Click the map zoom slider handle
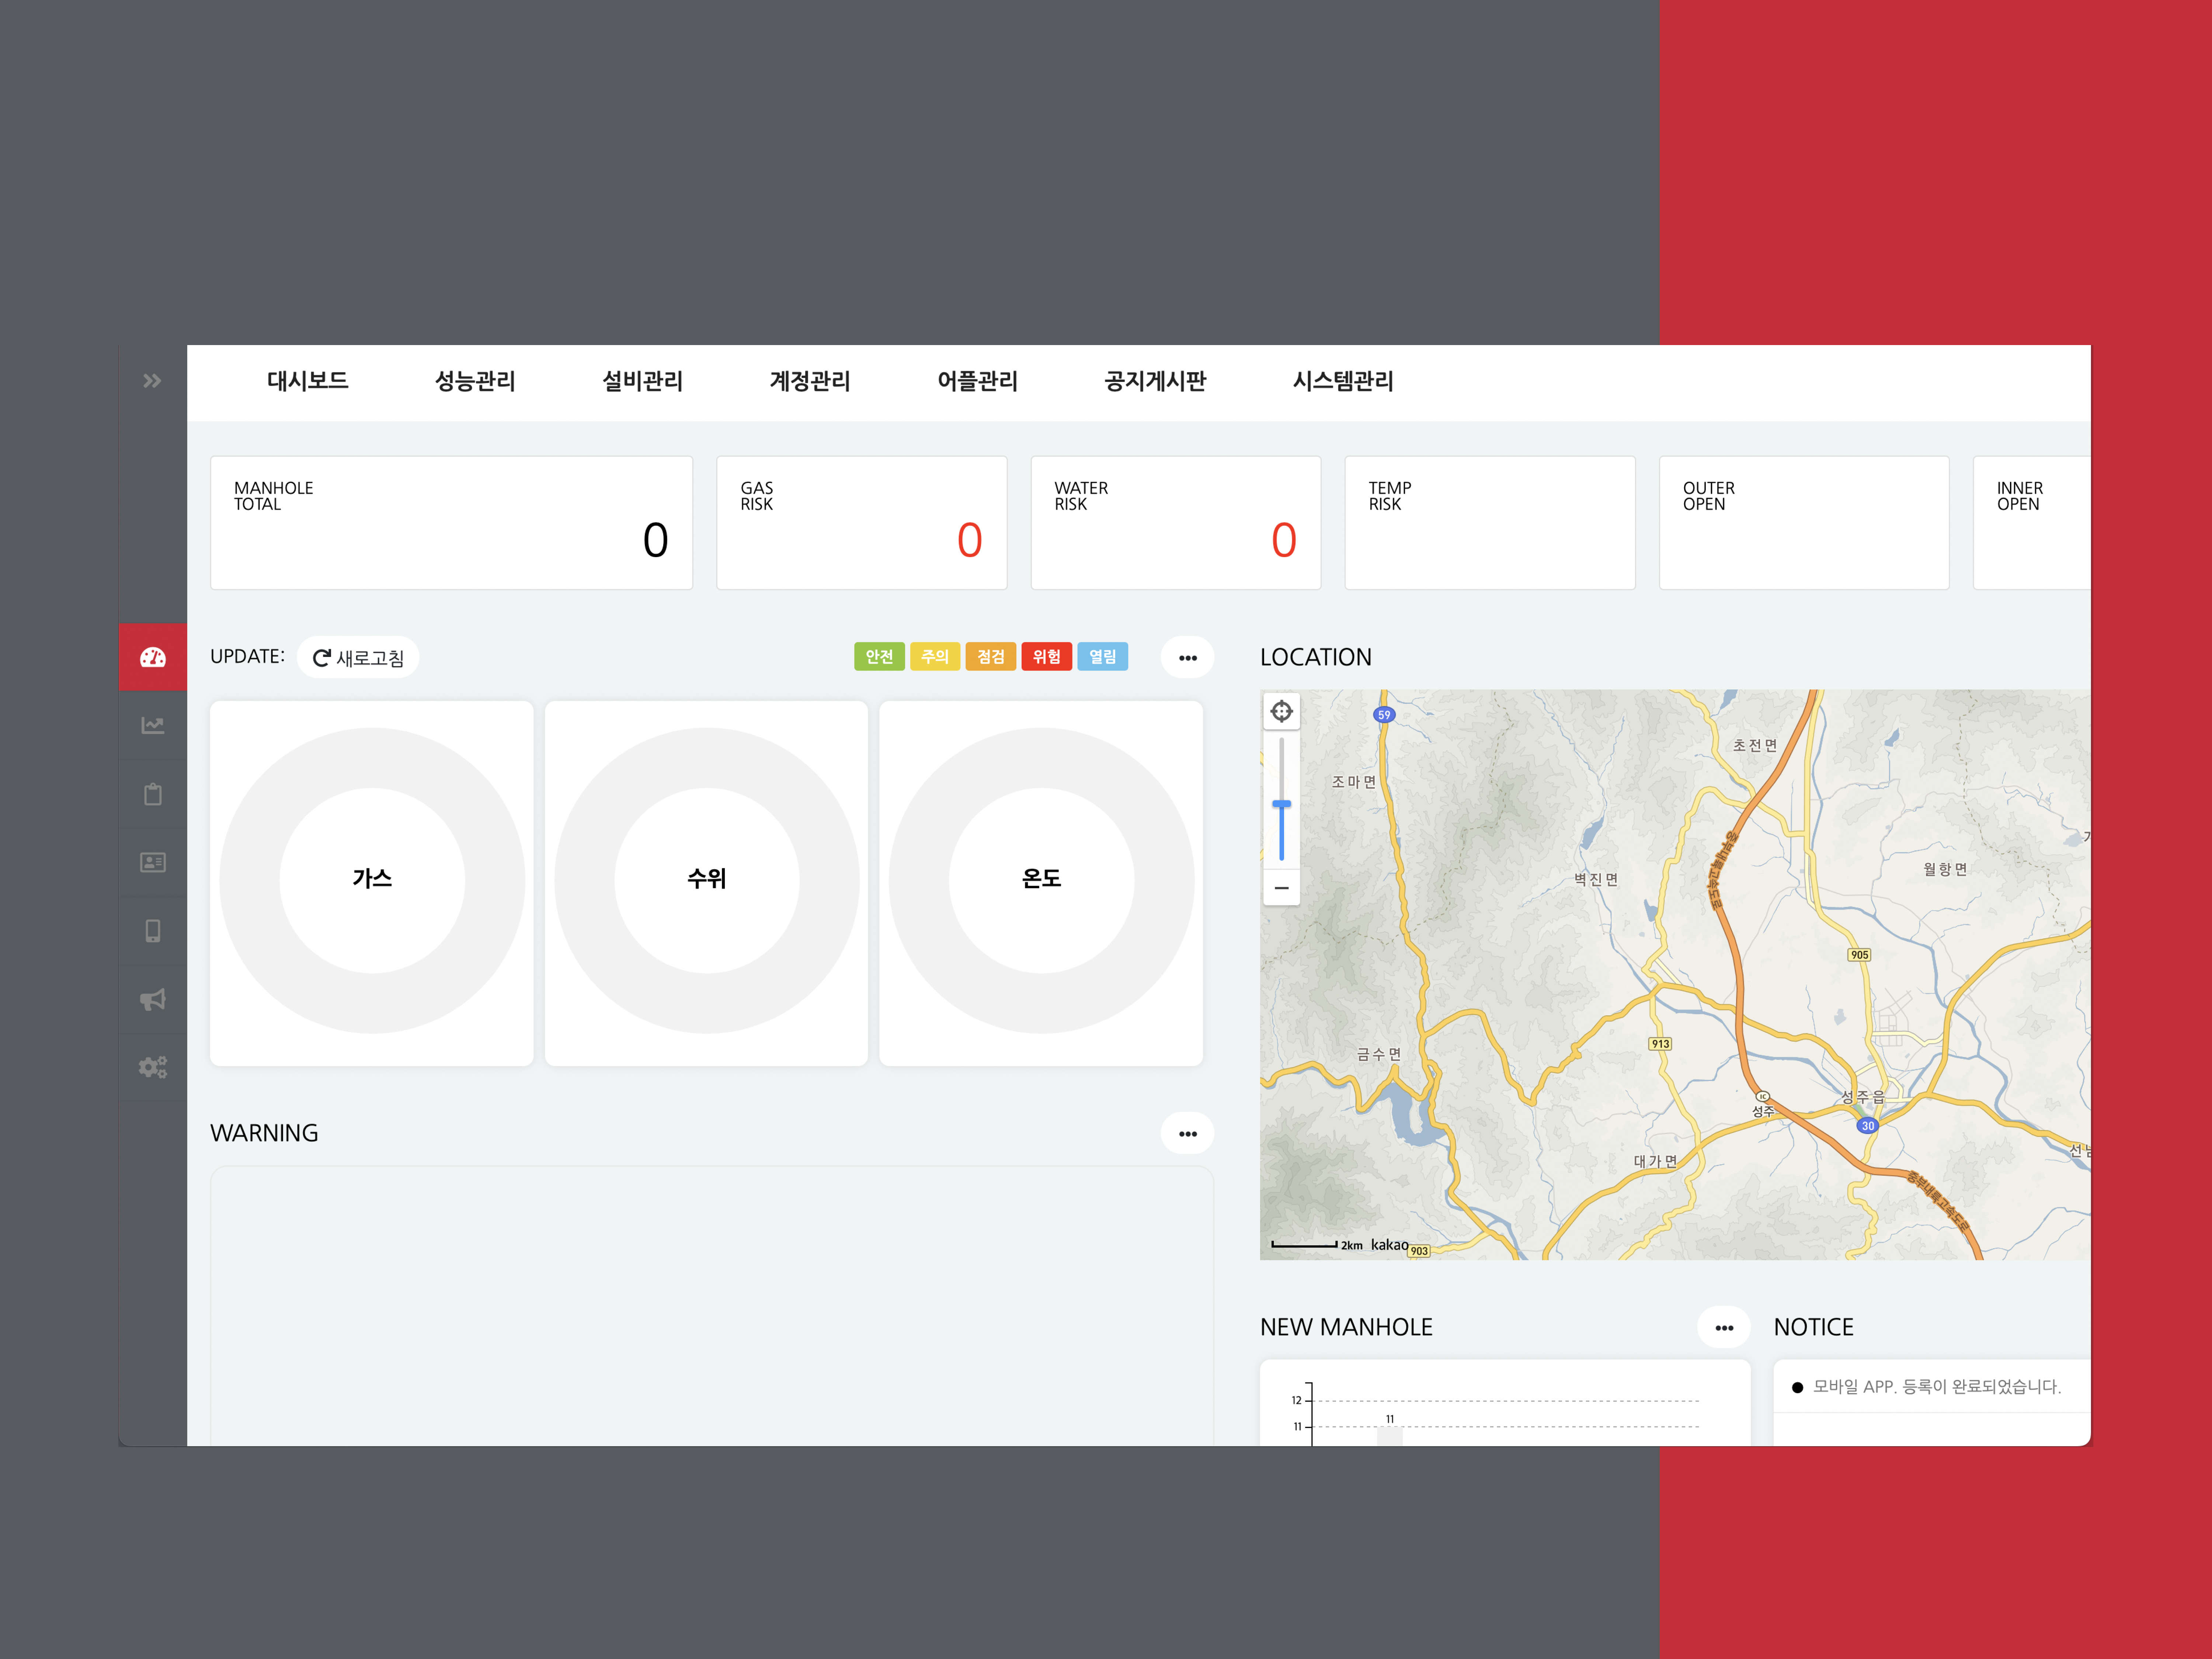The image size is (2212, 1659). click(1282, 804)
